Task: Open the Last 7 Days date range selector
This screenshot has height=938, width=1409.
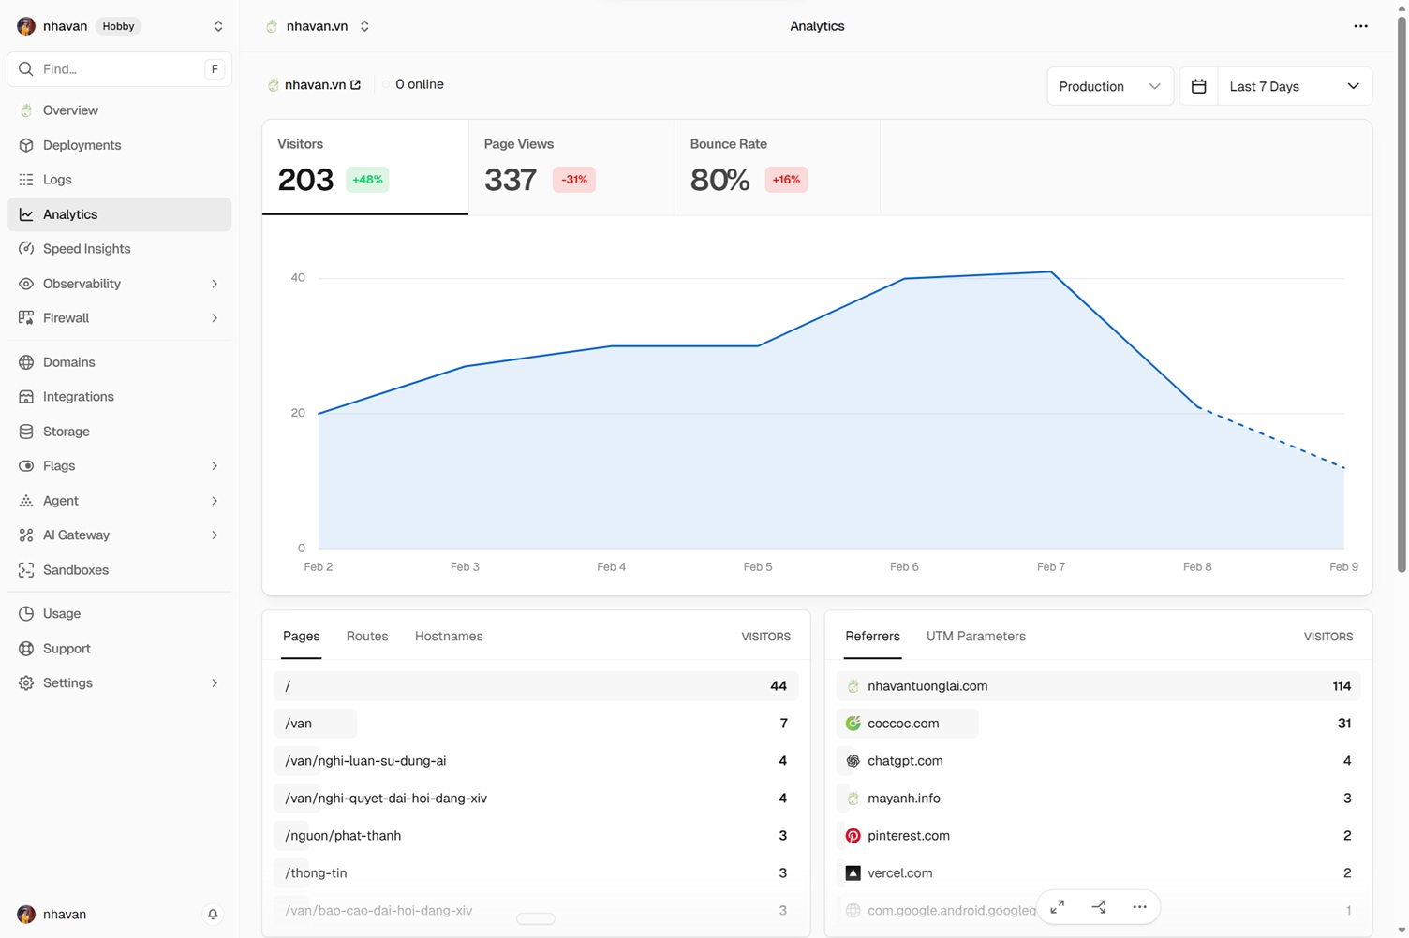Action: (1294, 86)
